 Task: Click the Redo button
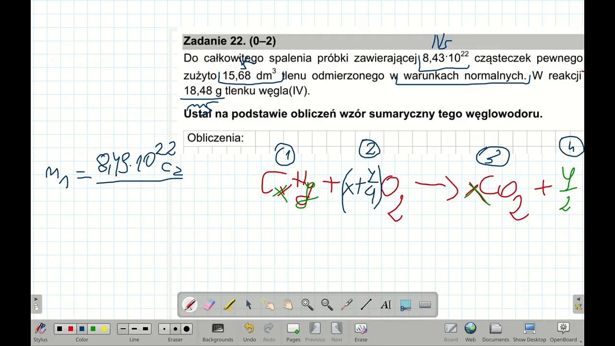(269, 332)
